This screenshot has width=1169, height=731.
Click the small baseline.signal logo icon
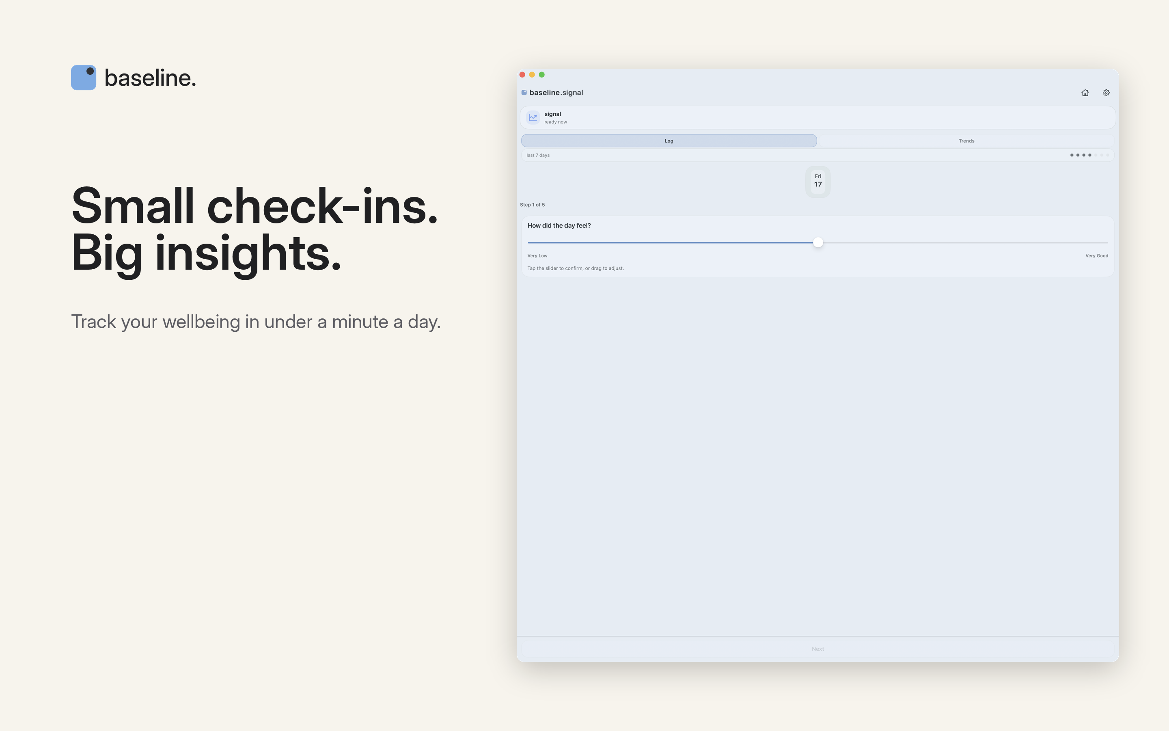tap(524, 92)
